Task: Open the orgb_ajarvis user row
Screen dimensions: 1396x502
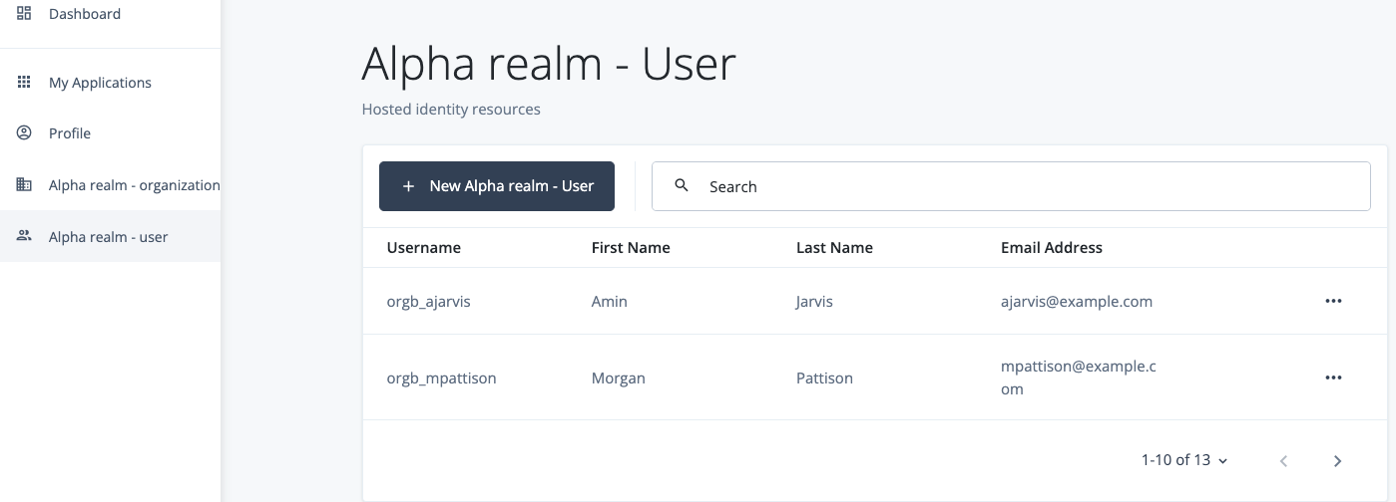Action: (x=429, y=302)
